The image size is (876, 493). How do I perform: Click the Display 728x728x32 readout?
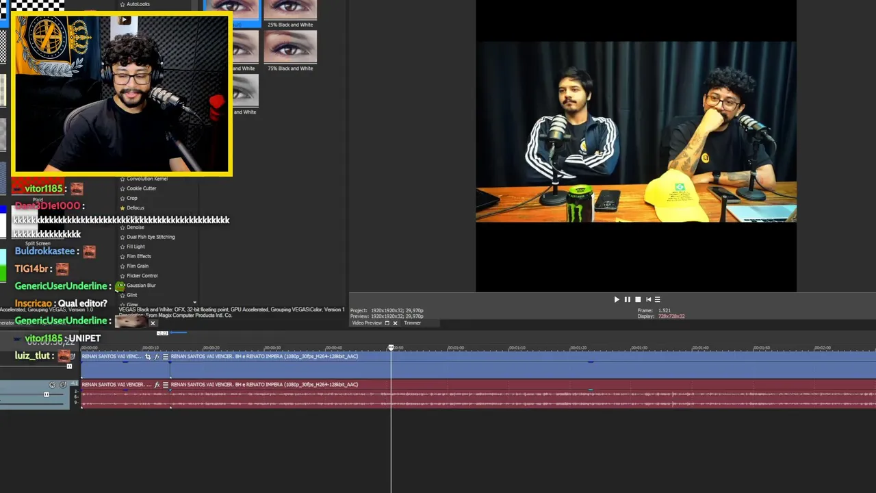coord(661,316)
